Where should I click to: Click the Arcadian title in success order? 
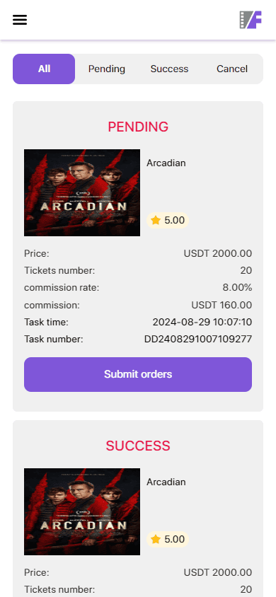pyautogui.click(x=166, y=482)
